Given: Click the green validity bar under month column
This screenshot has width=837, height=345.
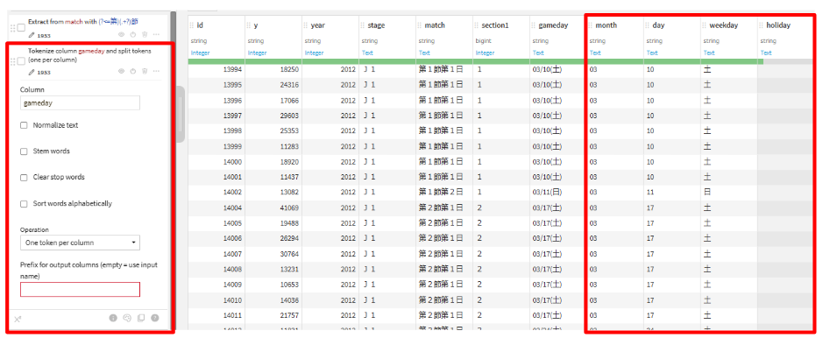Looking at the screenshot, I should [615, 62].
